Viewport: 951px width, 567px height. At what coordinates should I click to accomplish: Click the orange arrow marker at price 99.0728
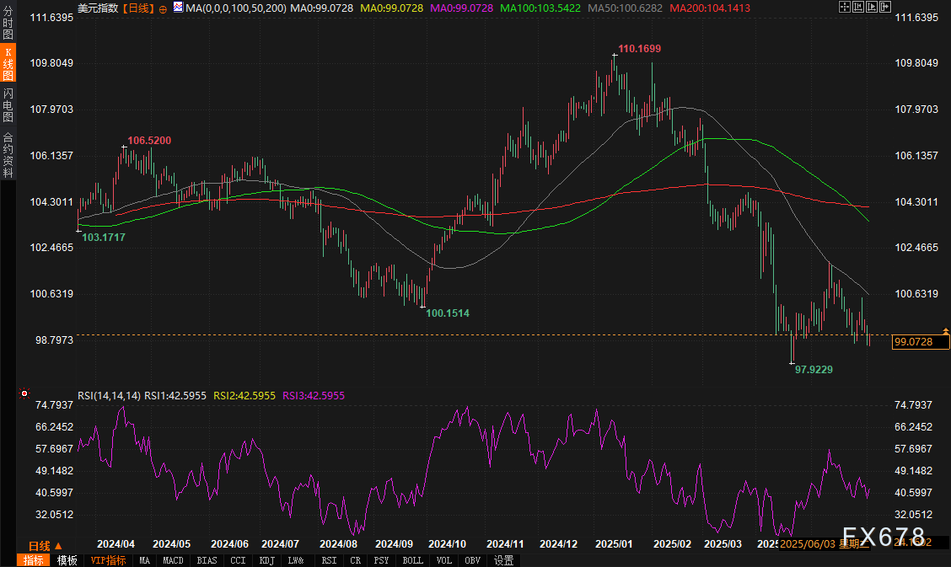point(946,331)
